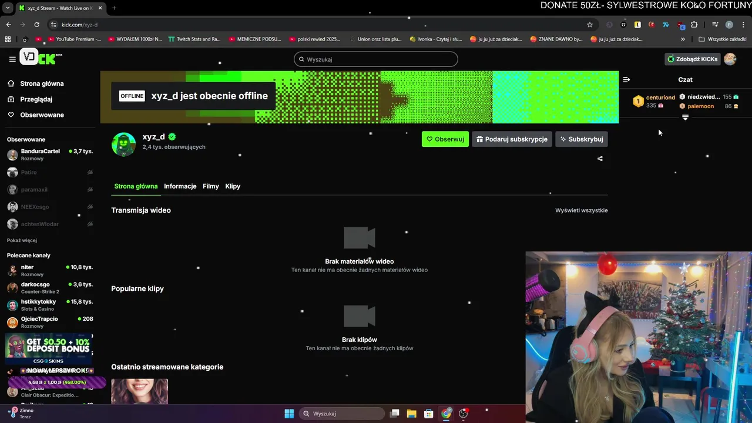Reload the page in Chrome
The width and height of the screenshot is (752, 423).
point(36,25)
